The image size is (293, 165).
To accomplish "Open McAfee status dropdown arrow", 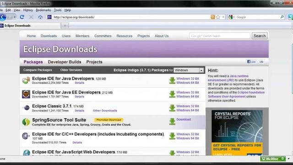I will pos(289,159).
